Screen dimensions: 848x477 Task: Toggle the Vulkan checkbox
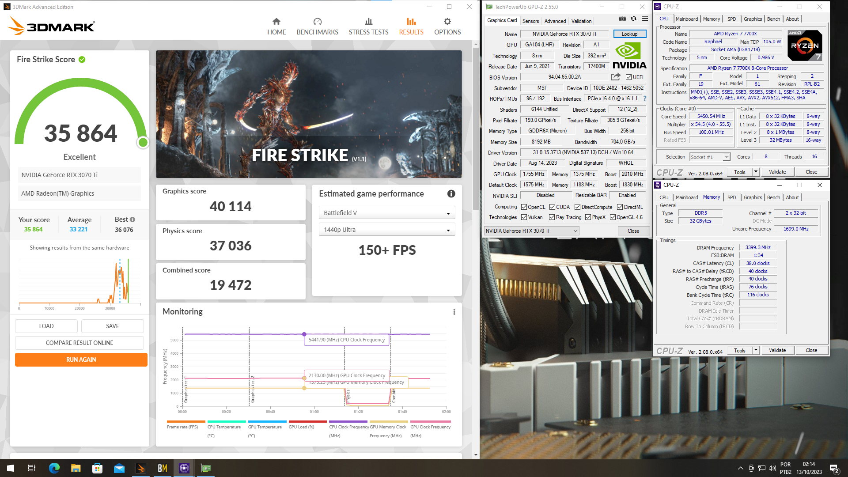524,217
